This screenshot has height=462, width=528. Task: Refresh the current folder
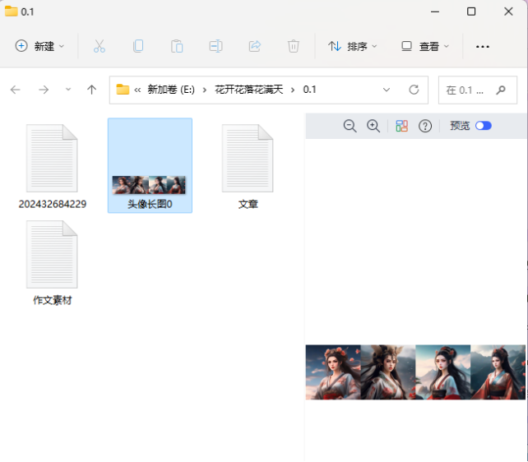[414, 90]
